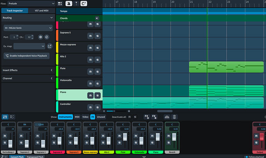
Task: Open the Ex. map dropdown
Action: pos(29,46)
